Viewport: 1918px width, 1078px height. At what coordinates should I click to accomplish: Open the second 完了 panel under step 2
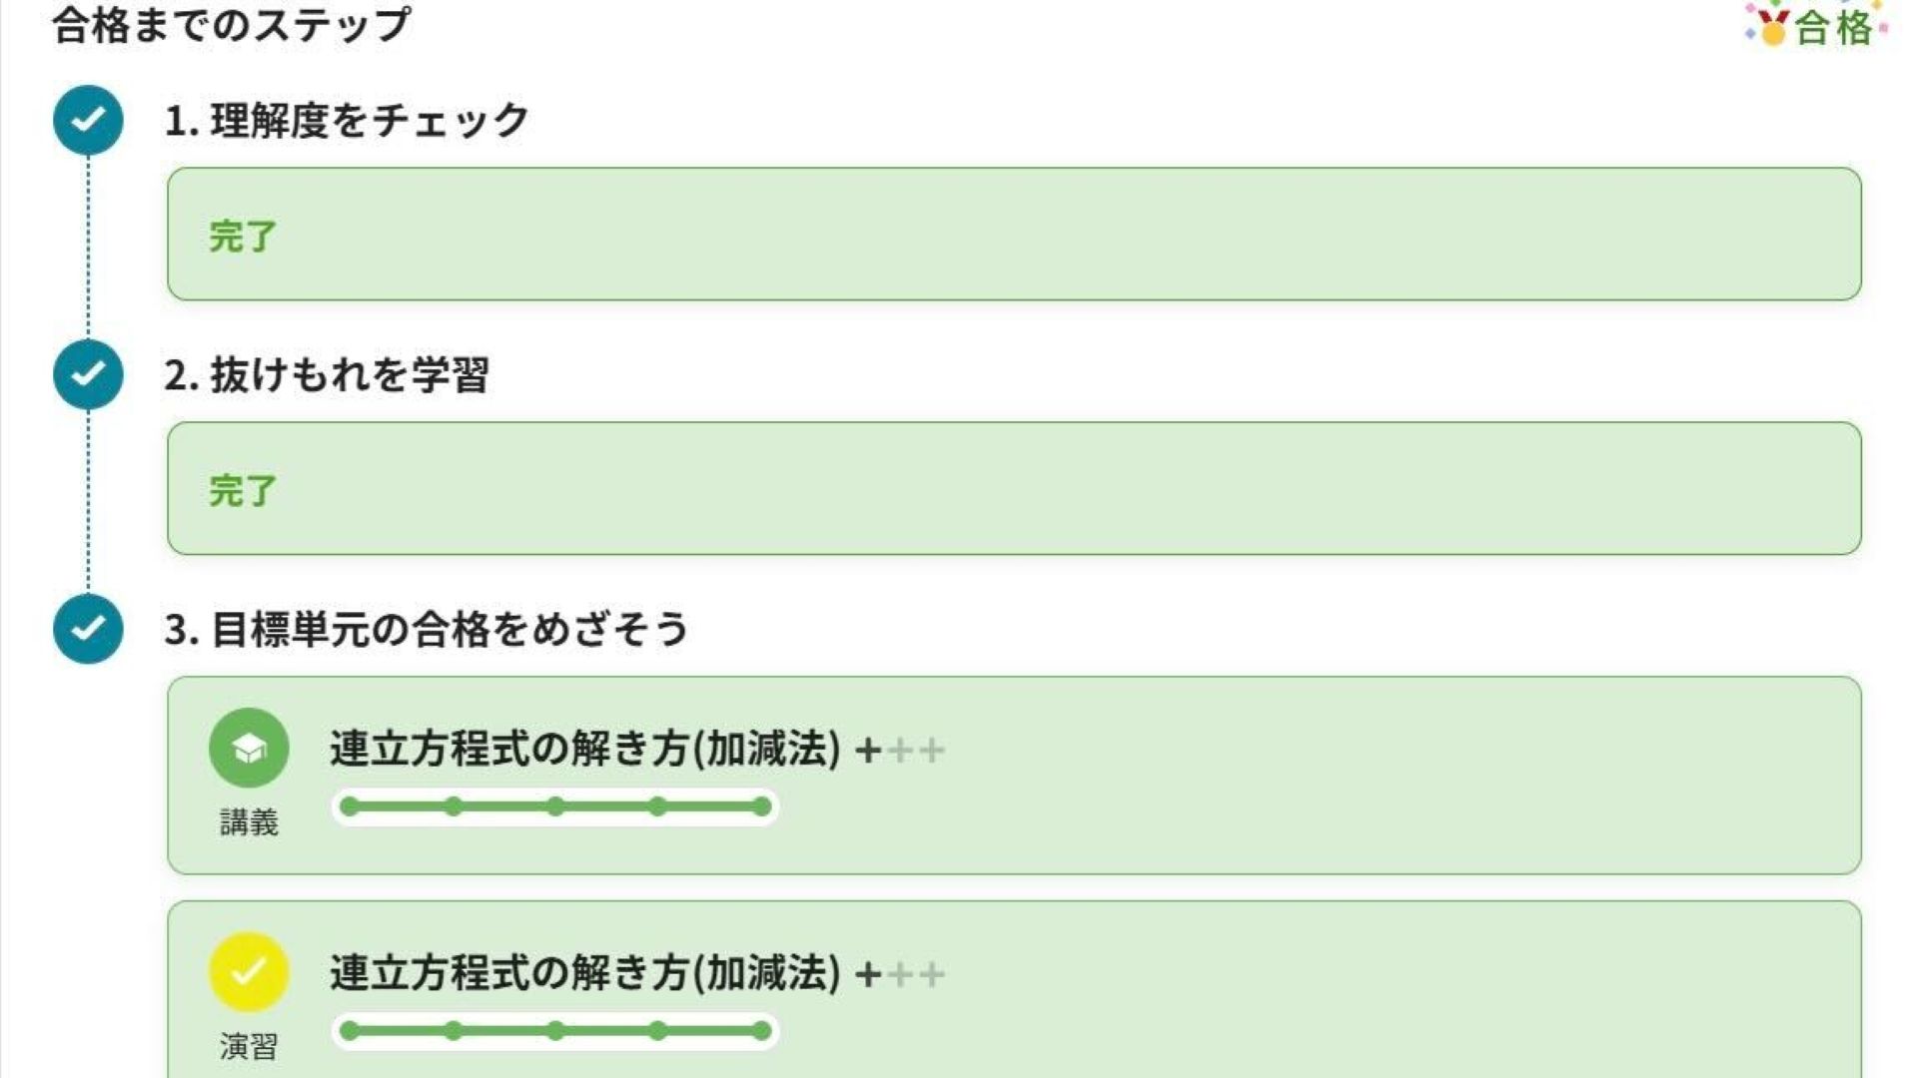(x=1014, y=489)
